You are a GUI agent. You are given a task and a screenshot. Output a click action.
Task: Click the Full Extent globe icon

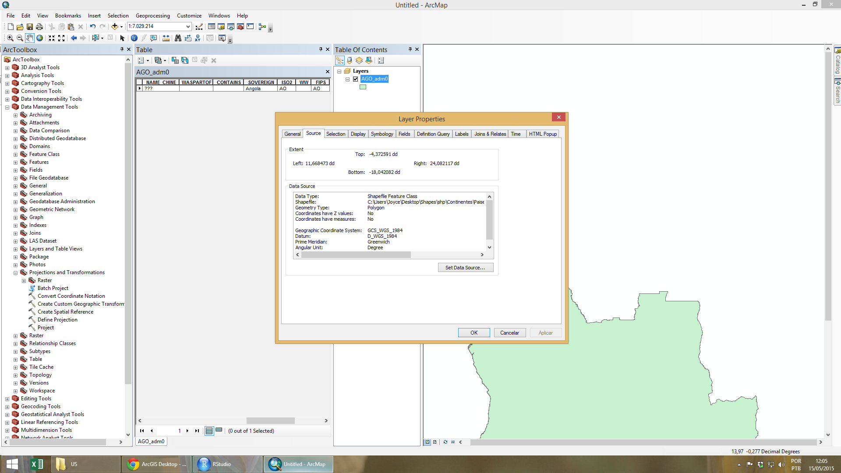point(39,38)
